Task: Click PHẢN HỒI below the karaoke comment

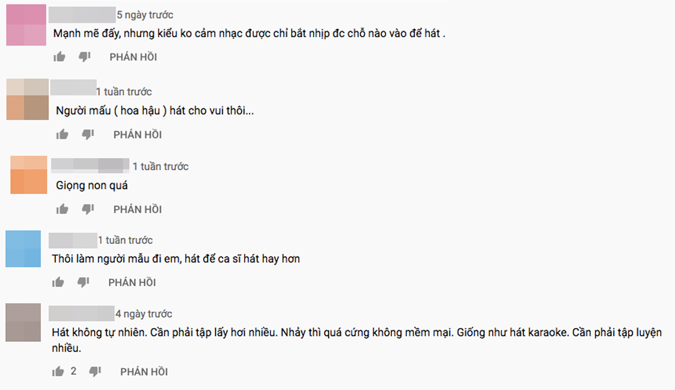Action: [x=144, y=372]
